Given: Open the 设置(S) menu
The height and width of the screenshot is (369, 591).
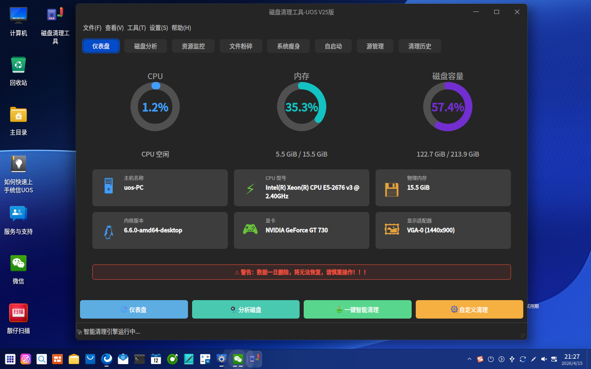Looking at the screenshot, I should 158,28.
